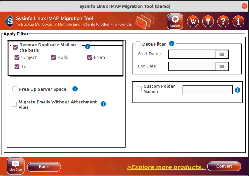Open the Start Date calendar picker

pos(222,54)
